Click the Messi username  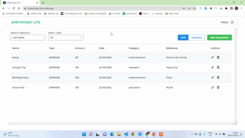click(224, 22)
